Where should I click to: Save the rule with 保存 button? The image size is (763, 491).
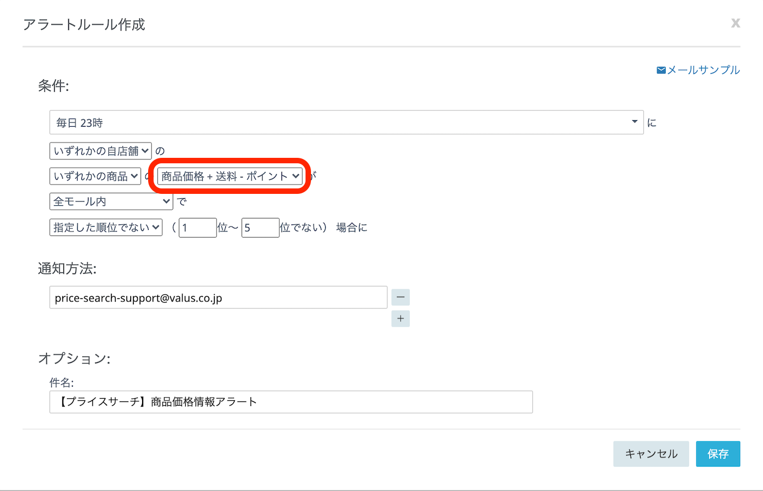(718, 454)
